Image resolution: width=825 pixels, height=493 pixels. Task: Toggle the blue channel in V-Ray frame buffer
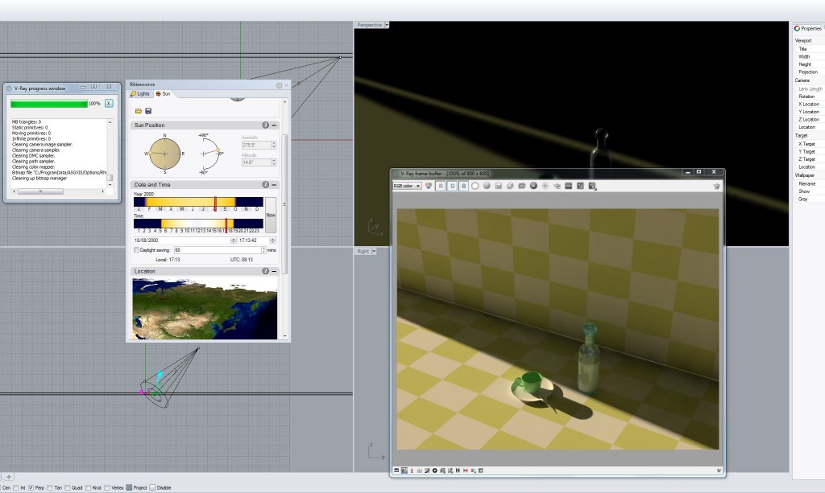click(463, 186)
